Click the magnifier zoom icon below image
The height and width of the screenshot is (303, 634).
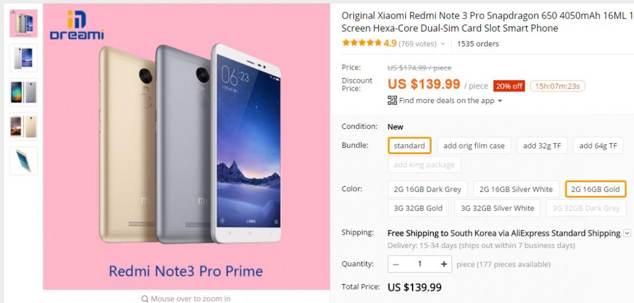tap(145, 299)
